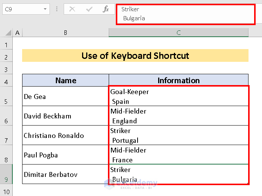262x196 pixels.
Task: Select row 5 header
Action: point(6,96)
